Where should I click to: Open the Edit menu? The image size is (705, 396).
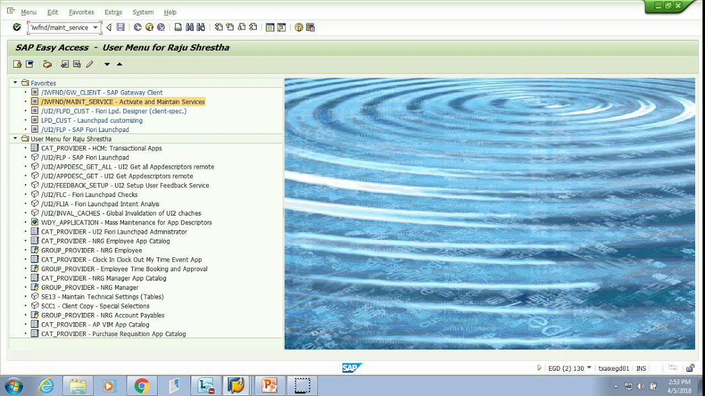click(x=52, y=12)
